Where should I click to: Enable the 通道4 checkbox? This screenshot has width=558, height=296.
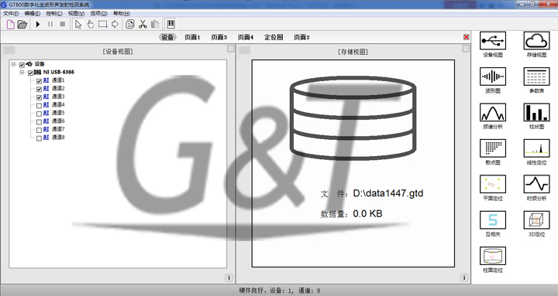tap(40, 105)
